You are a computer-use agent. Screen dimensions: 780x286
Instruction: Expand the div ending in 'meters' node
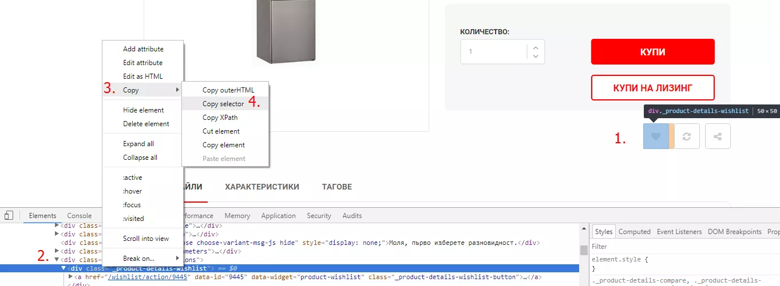pos(57,251)
